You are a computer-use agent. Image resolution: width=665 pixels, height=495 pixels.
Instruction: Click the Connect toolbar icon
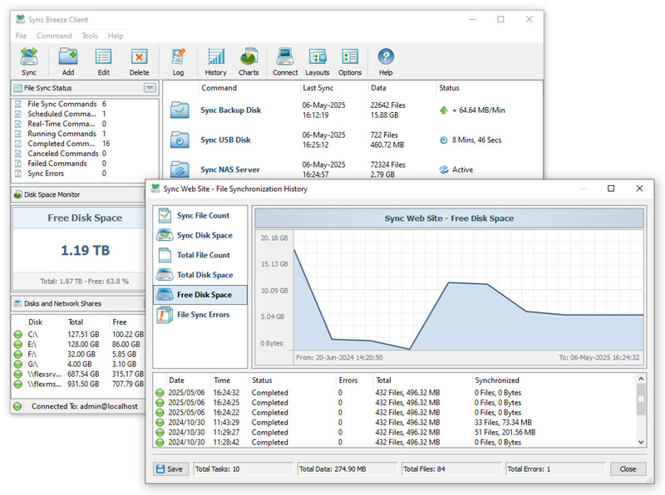[x=285, y=61]
